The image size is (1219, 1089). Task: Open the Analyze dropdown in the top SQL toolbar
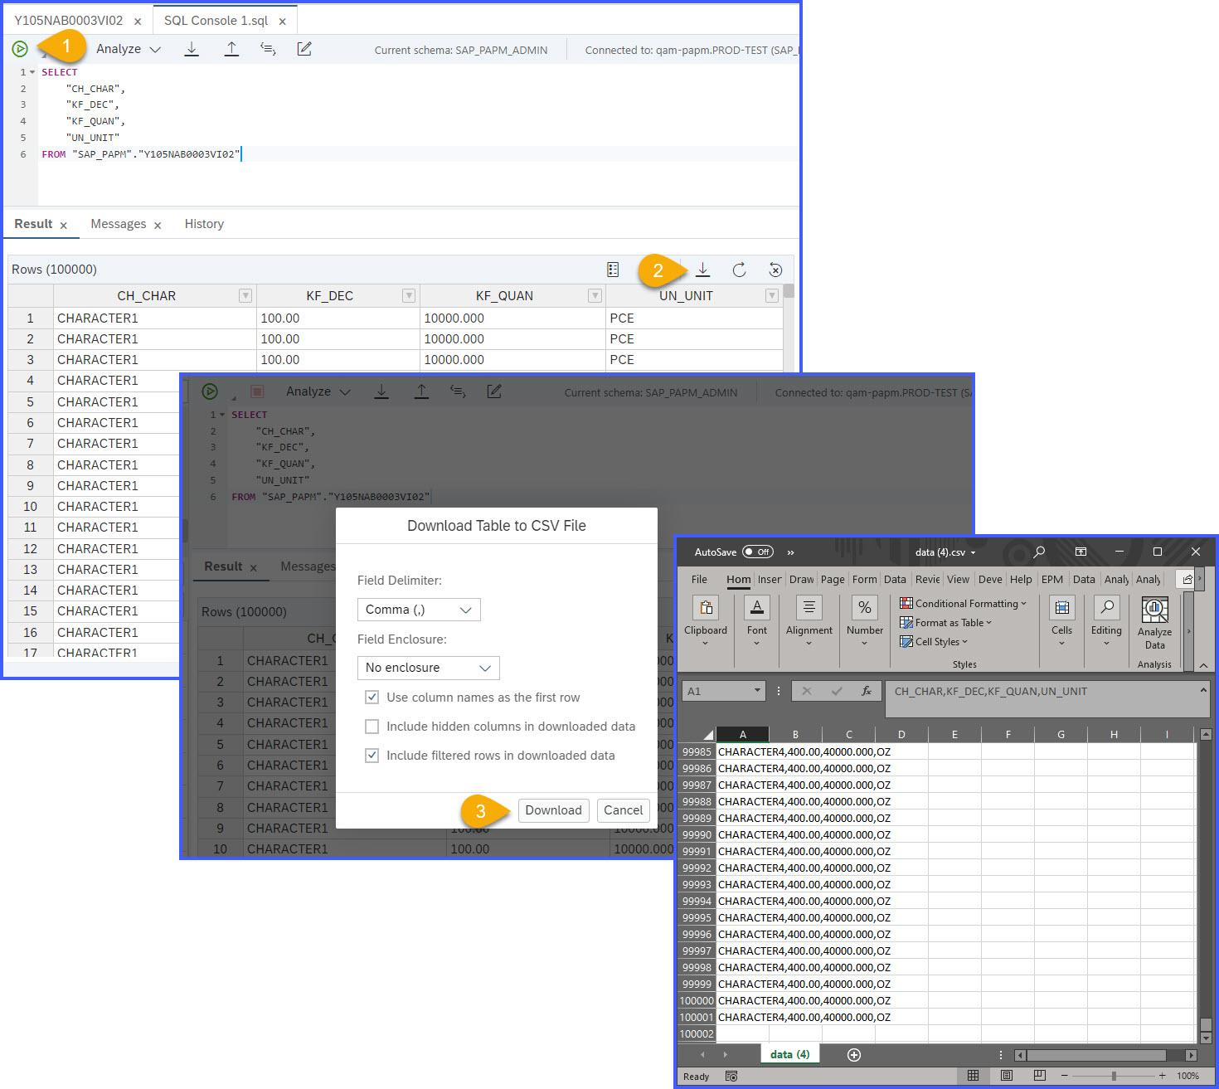tap(129, 49)
